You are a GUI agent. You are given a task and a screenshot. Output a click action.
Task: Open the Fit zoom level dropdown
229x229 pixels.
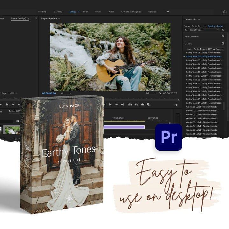[x=66, y=93]
